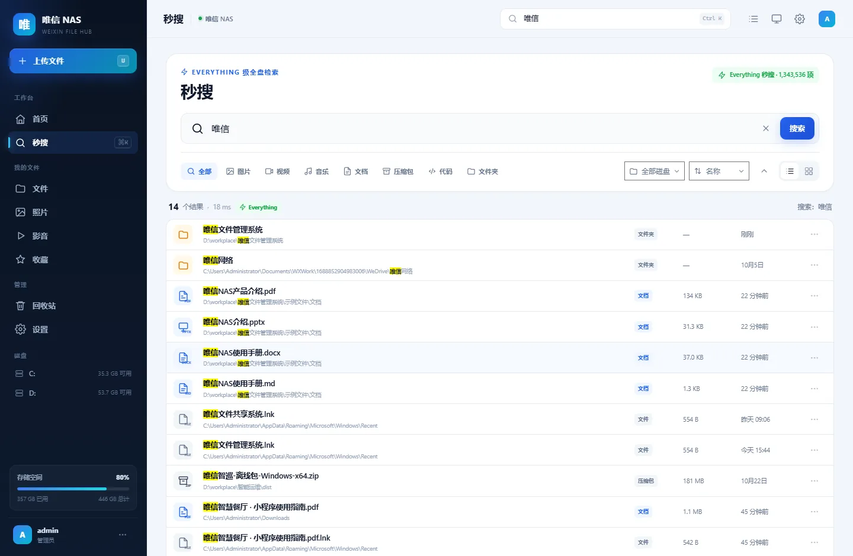Open more options for 唯信NAS介绍.pptx

point(814,327)
